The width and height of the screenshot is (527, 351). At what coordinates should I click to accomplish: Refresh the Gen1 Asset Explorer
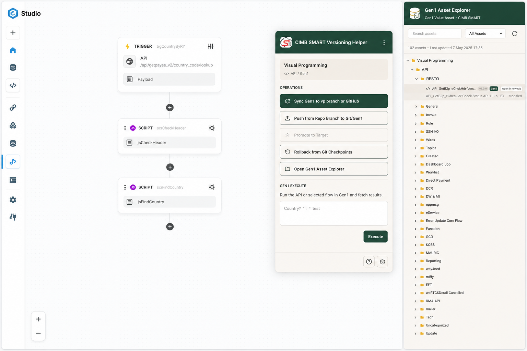[515, 34]
